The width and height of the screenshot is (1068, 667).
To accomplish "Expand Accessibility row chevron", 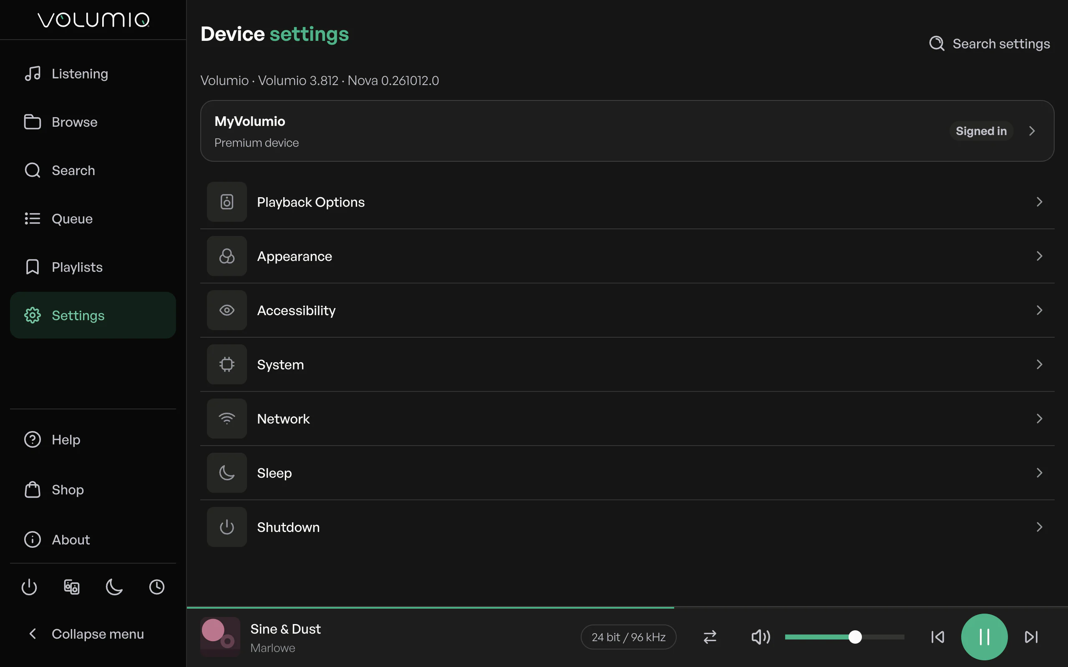I will point(1039,310).
